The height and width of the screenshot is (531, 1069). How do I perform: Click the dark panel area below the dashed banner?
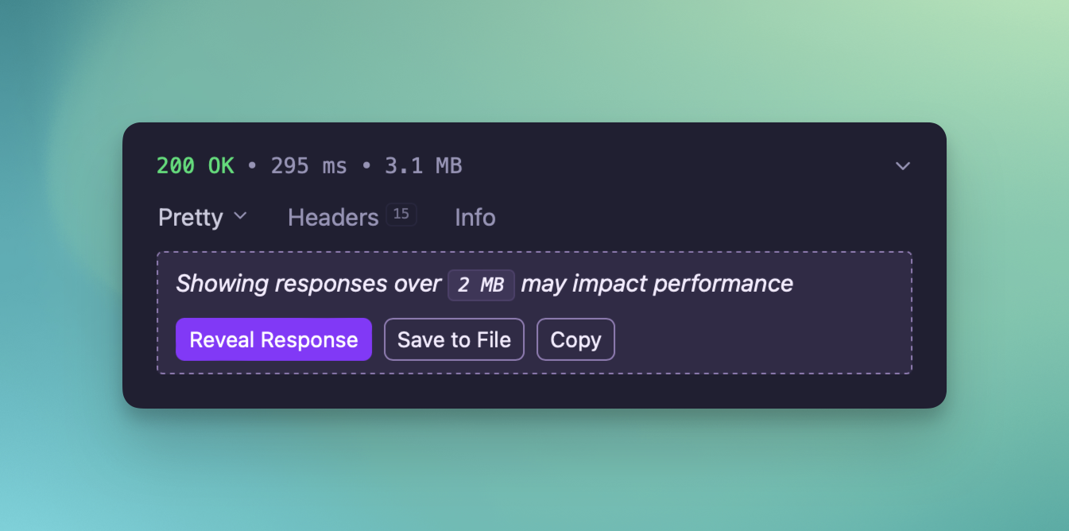coord(534,390)
